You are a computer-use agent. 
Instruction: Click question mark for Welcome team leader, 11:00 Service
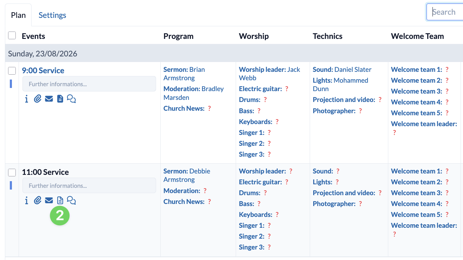point(394,234)
